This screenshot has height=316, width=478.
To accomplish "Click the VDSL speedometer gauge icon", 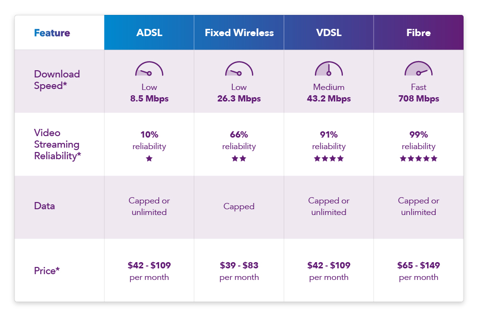I will tap(329, 69).
